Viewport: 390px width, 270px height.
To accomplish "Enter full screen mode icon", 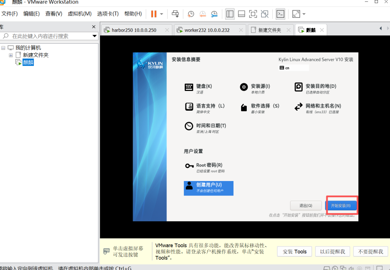I will (253, 14).
